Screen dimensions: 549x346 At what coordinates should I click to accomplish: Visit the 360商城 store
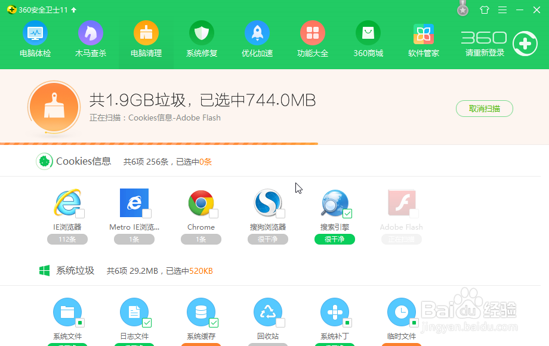tap(368, 39)
